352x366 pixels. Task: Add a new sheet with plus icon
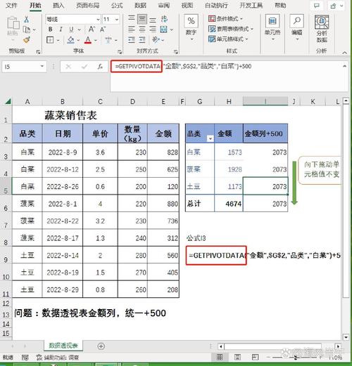click(101, 346)
